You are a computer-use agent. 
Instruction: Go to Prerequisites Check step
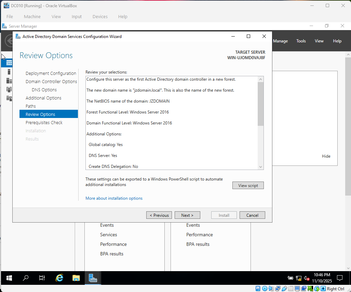(x=44, y=122)
